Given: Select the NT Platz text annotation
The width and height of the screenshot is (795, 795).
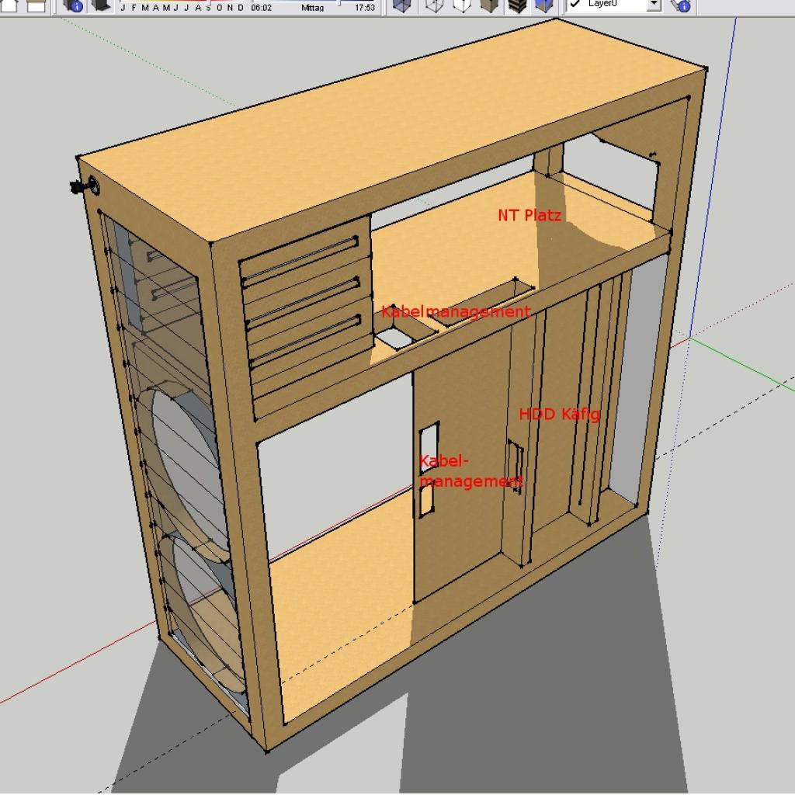Looking at the screenshot, I should click(529, 216).
